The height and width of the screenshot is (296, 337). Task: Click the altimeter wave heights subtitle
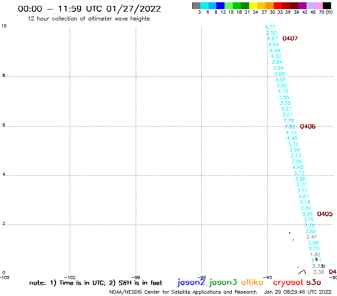point(88,19)
